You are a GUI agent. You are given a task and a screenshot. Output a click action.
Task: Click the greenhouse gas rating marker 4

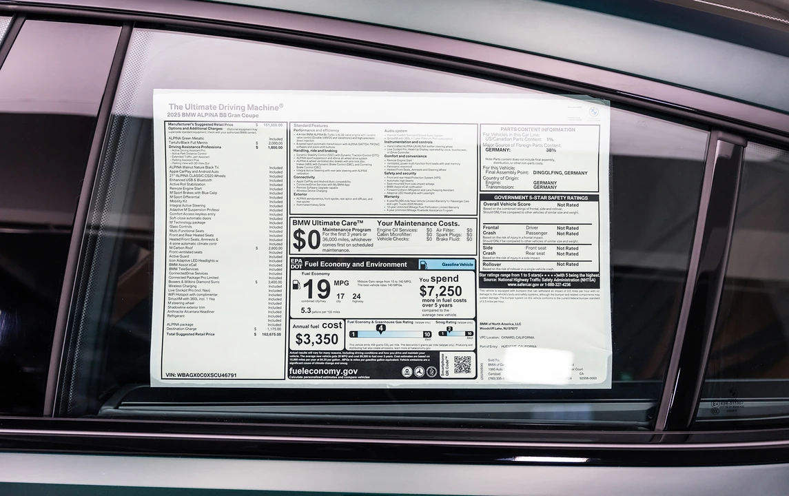tap(380, 329)
